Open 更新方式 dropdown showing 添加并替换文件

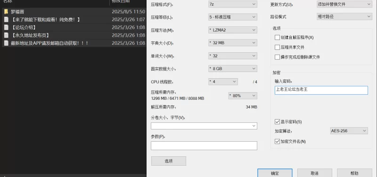click(344, 4)
